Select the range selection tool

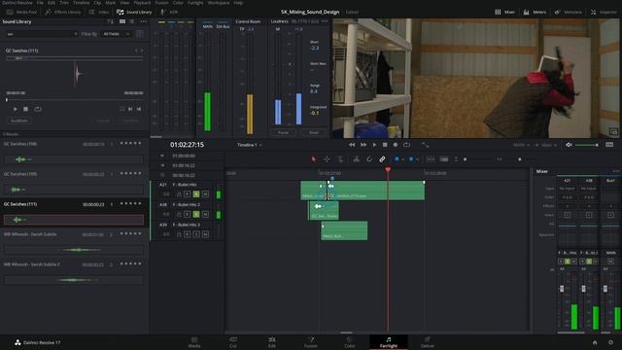coord(327,159)
